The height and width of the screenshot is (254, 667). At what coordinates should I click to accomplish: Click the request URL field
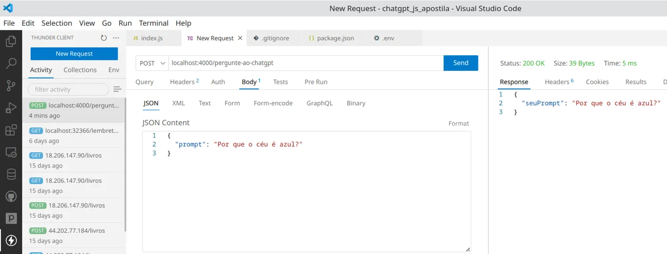coord(306,63)
